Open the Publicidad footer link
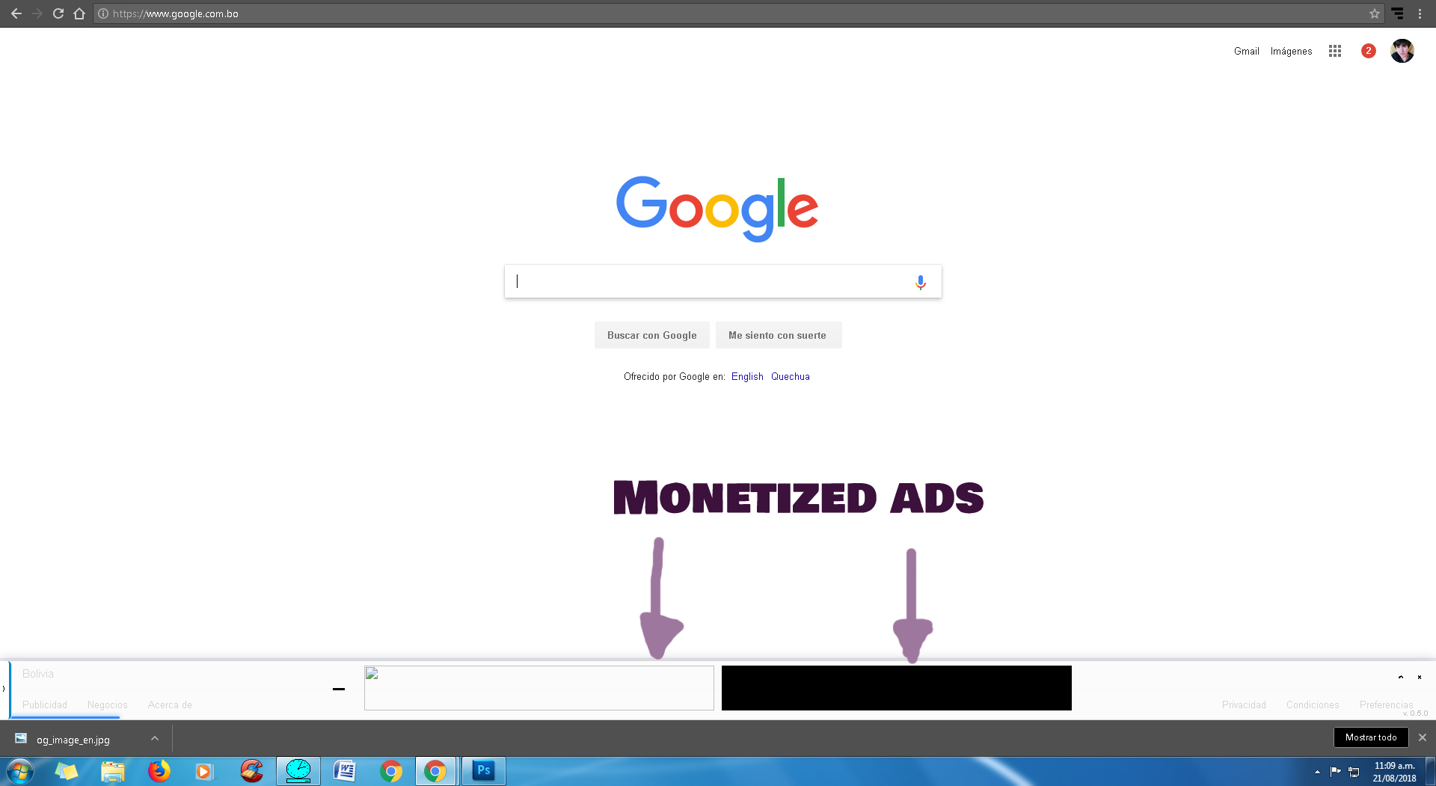This screenshot has width=1436, height=786. [x=45, y=704]
